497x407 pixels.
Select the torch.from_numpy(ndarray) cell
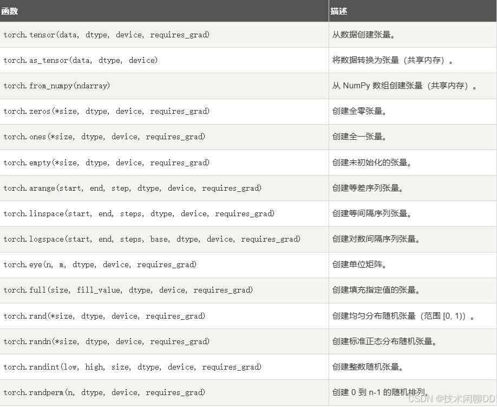pyautogui.click(x=164, y=86)
